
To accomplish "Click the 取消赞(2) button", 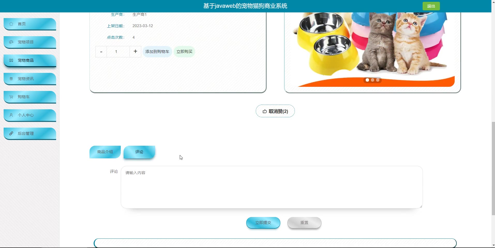I will tap(275, 111).
